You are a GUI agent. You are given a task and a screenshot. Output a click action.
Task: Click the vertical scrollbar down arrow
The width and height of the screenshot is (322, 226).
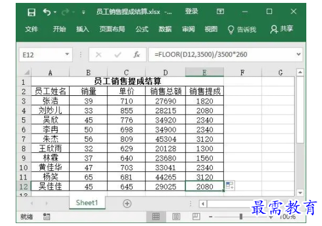(300, 193)
